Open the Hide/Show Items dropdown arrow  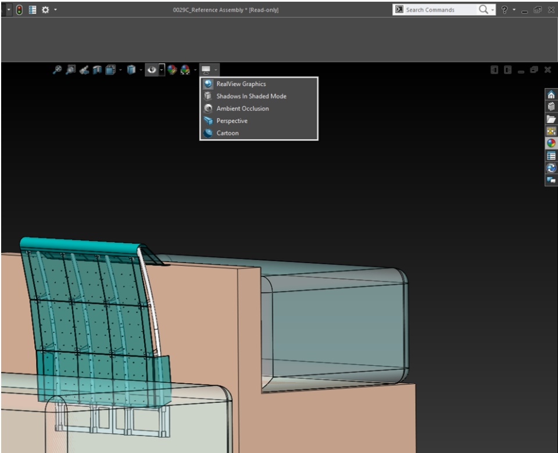[x=162, y=70]
